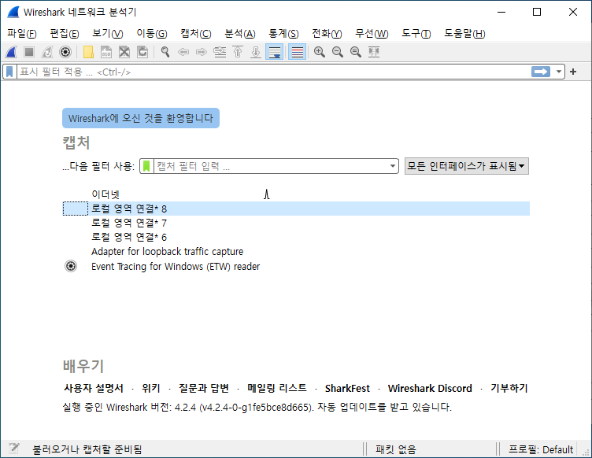Open the 메일링 리스트 link
This screenshot has width=592, height=458.
click(x=277, y=388)
